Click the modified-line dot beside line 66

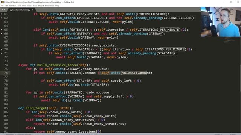click(2, 34)
